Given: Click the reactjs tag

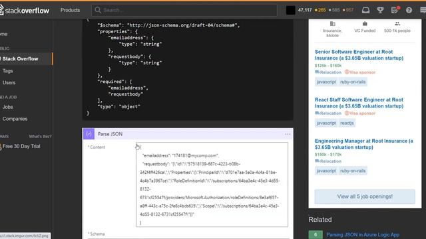Looking at the screenshot, I should 347,123.
